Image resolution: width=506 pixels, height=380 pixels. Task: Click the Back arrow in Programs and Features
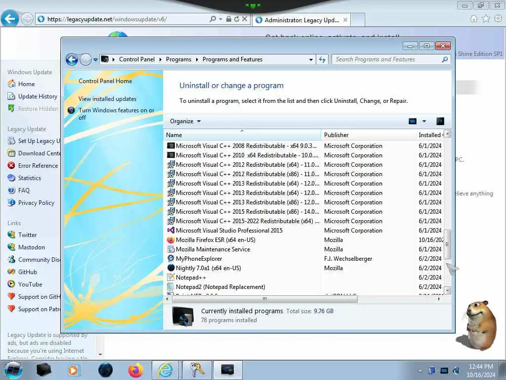coord(72,59)
